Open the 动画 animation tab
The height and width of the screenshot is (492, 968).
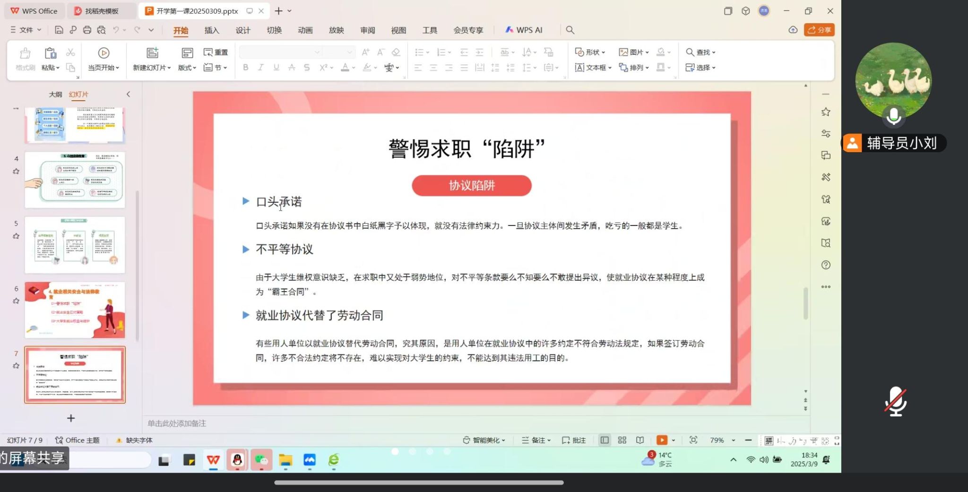[305, 30]
